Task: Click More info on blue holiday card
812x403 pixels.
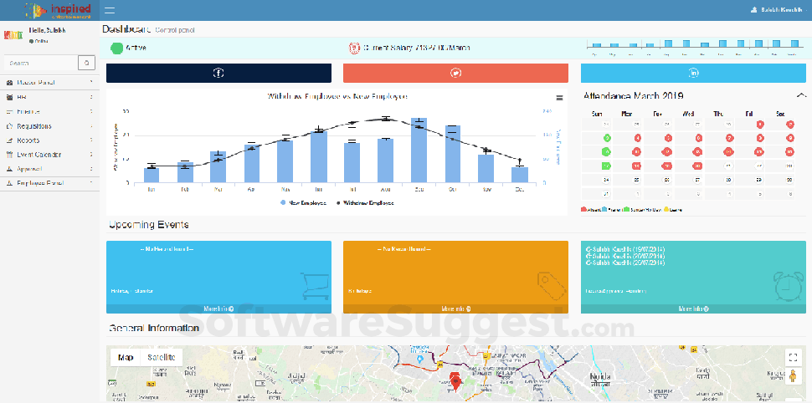Action: 218,309
